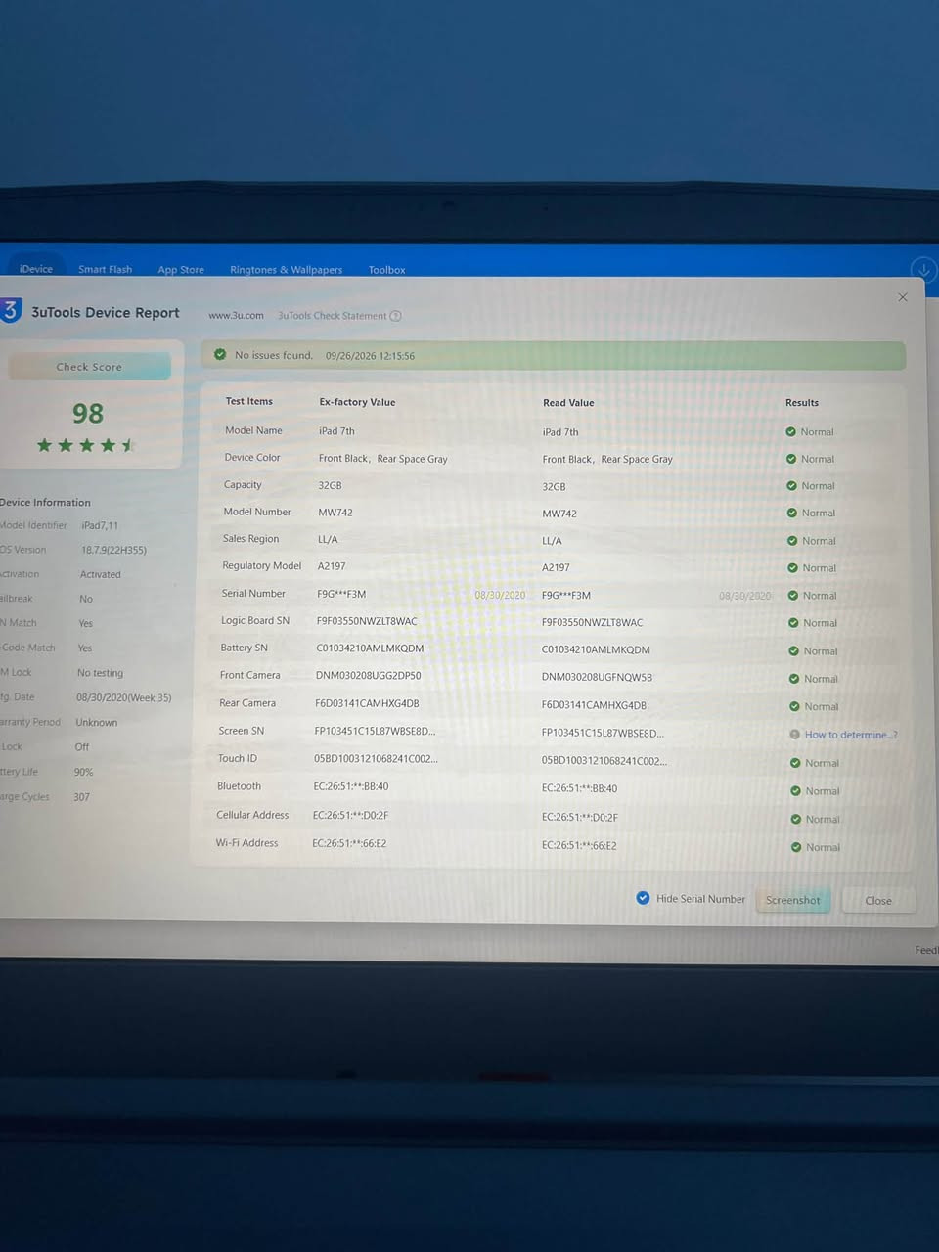Open the www.3u.com link
Viewport: 939px width, 1252px height.
pyautogui.click(x=236, y=315)
